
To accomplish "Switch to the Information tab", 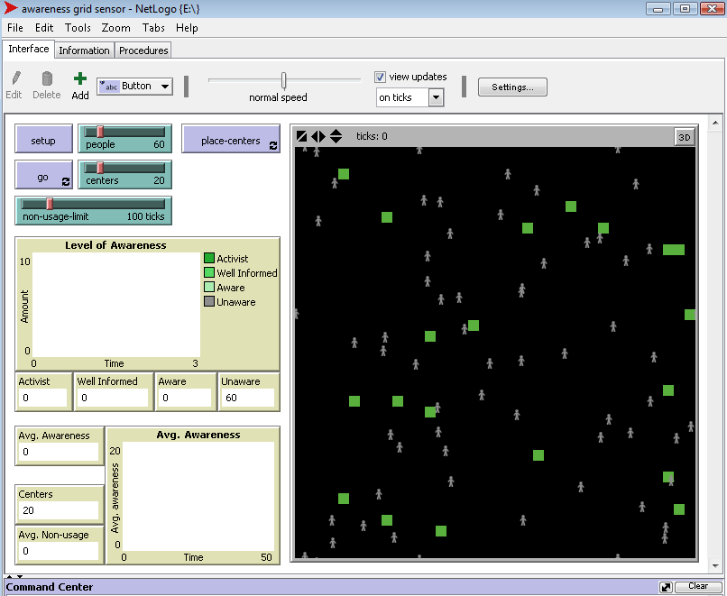I will [84, 50].
